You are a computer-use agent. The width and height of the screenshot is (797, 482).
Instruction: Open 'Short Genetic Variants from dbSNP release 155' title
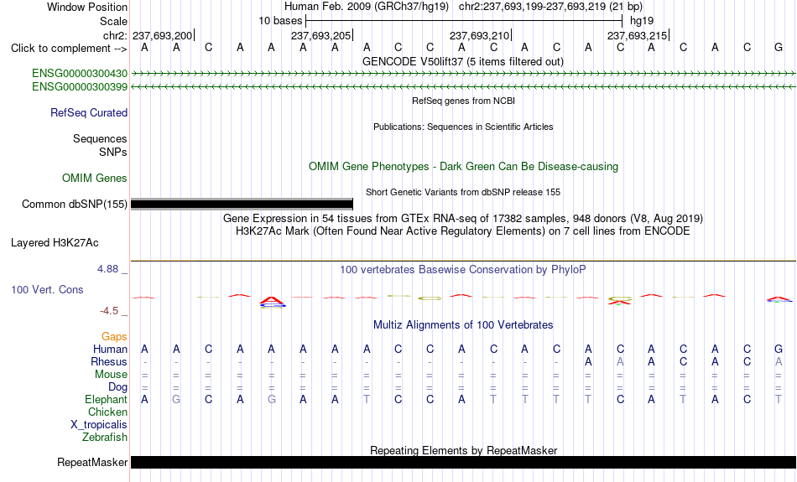pos(463,192)
